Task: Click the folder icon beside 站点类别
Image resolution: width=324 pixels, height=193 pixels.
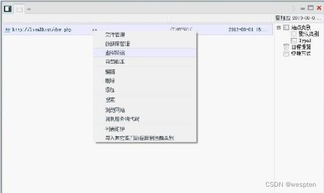Action: [x=286, y=27]
